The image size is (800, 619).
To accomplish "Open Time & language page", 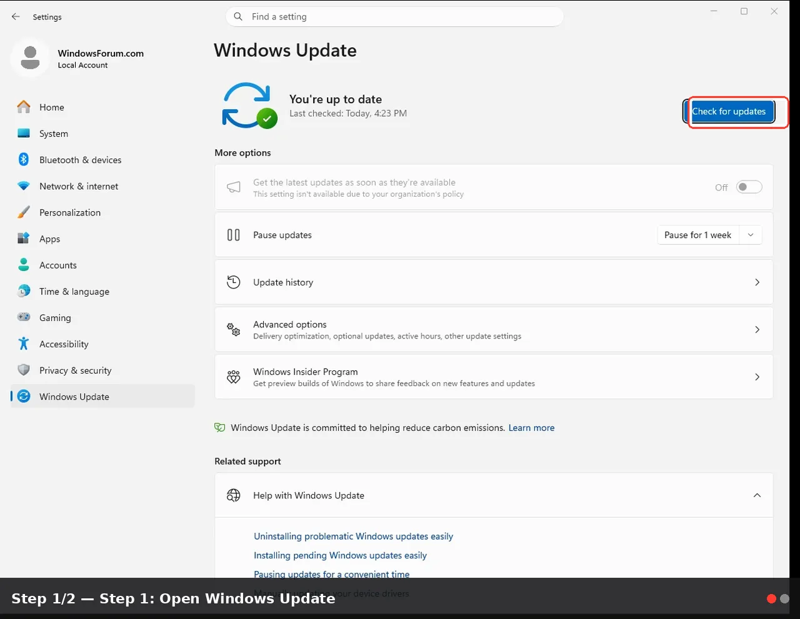I will 102,291.
